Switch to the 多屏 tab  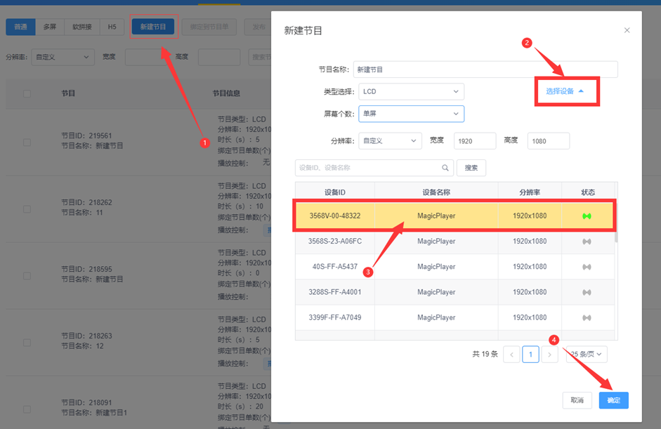pos(49,27)
